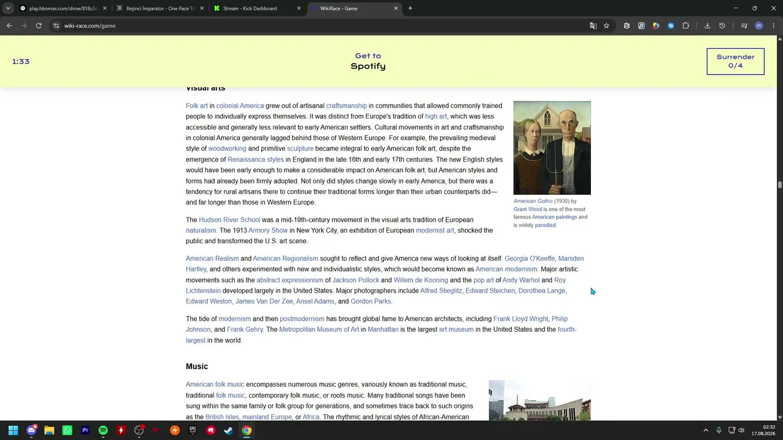Launch Epic Games from the taskbar
Screen dimensions: 783x440
click(x=193, y=430)
